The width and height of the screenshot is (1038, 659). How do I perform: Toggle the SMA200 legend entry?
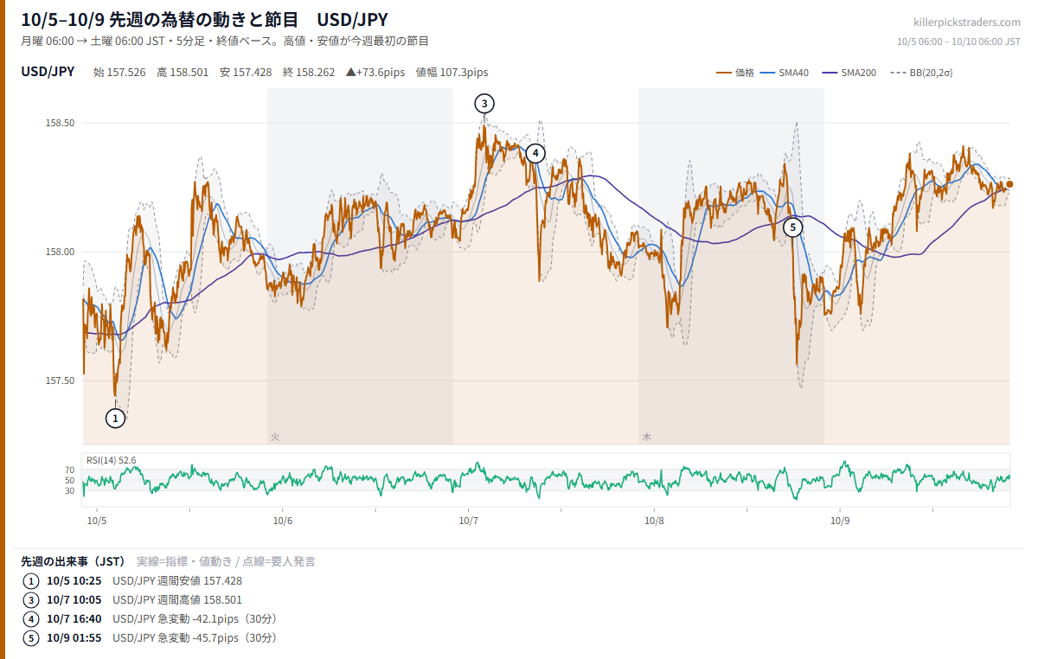coord(849,73)
